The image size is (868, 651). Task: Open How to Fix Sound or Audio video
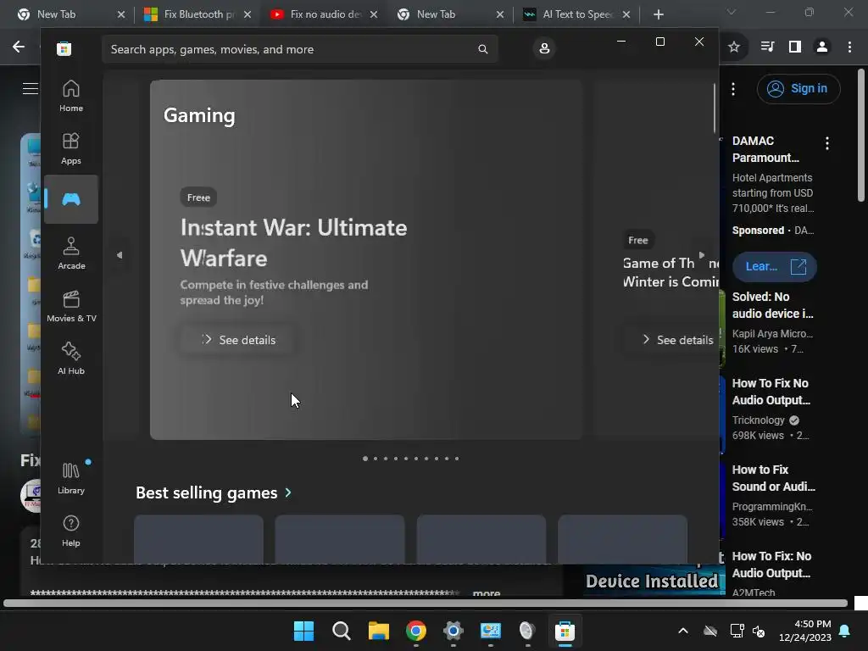point(773,478)
